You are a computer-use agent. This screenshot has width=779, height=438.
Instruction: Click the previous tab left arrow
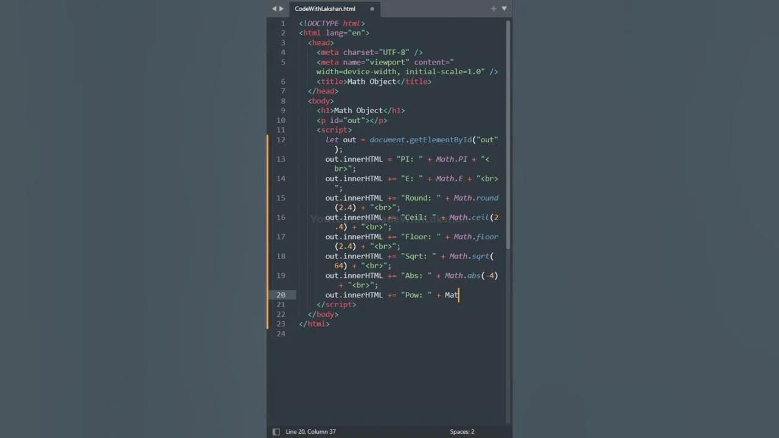(x=274, y=9)
